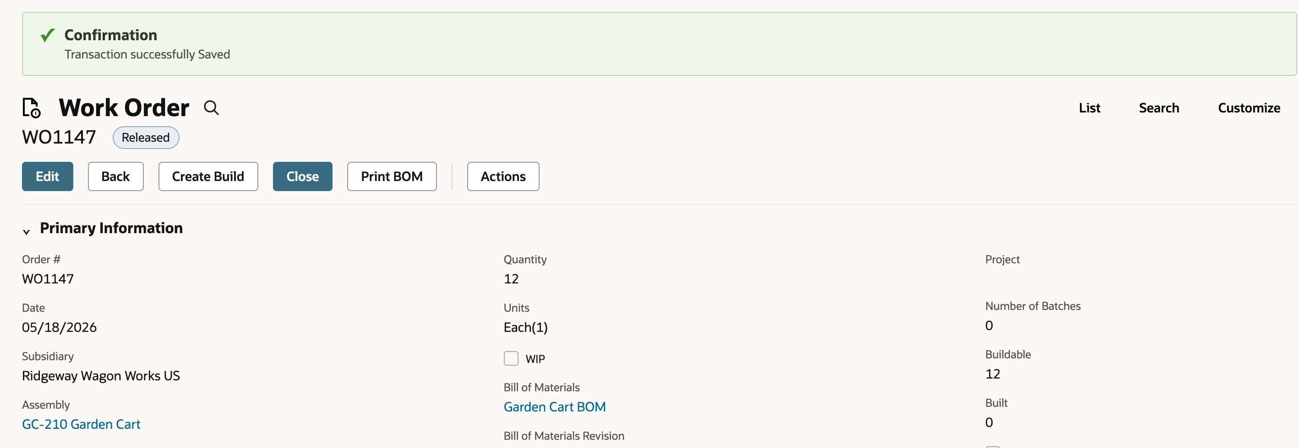Screen dimensions: 1299x448
Task: Open the List view link
Action: (1089, 108)
